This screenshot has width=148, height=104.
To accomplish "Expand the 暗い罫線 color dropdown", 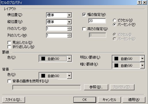I will (x=142, y=65).
